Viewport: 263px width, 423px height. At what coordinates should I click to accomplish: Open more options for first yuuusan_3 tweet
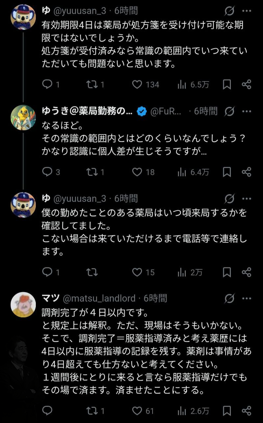pos(247,11)
